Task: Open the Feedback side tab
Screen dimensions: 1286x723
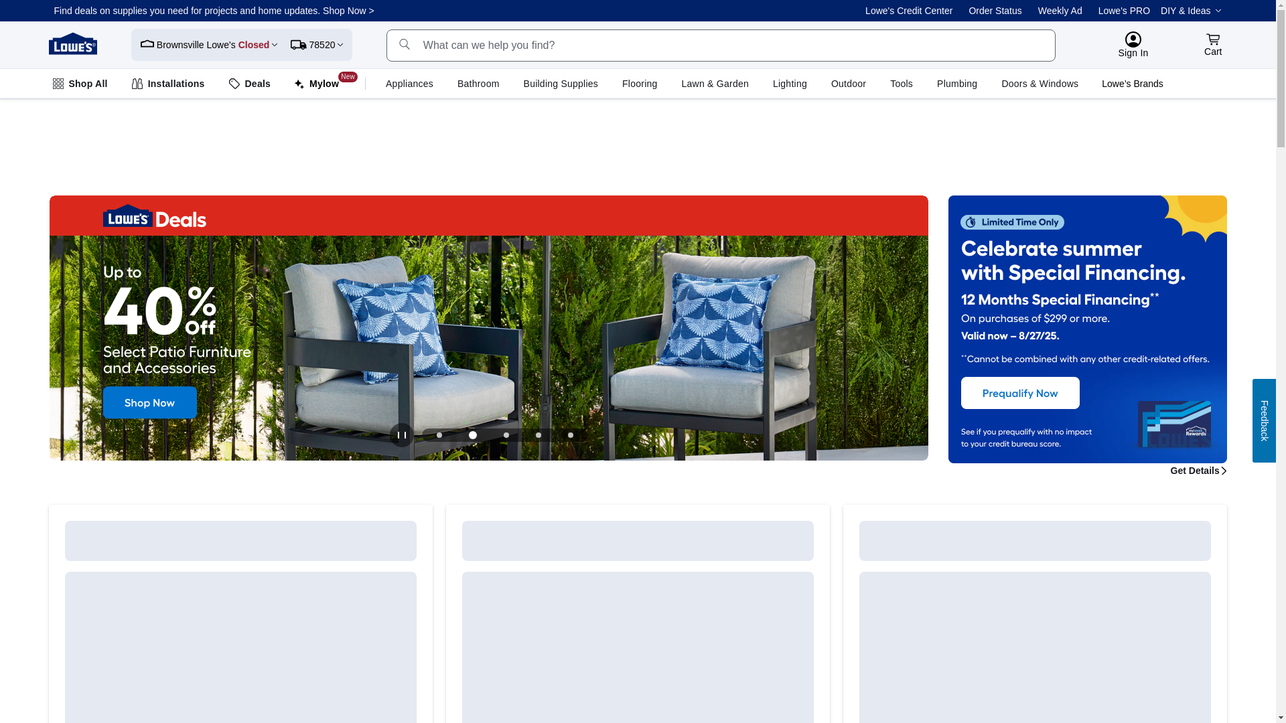Action: coord(1264,420)
